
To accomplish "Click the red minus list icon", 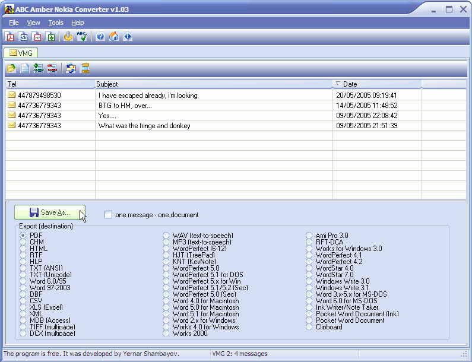I will pyautogui.click(x=52, y=68).
